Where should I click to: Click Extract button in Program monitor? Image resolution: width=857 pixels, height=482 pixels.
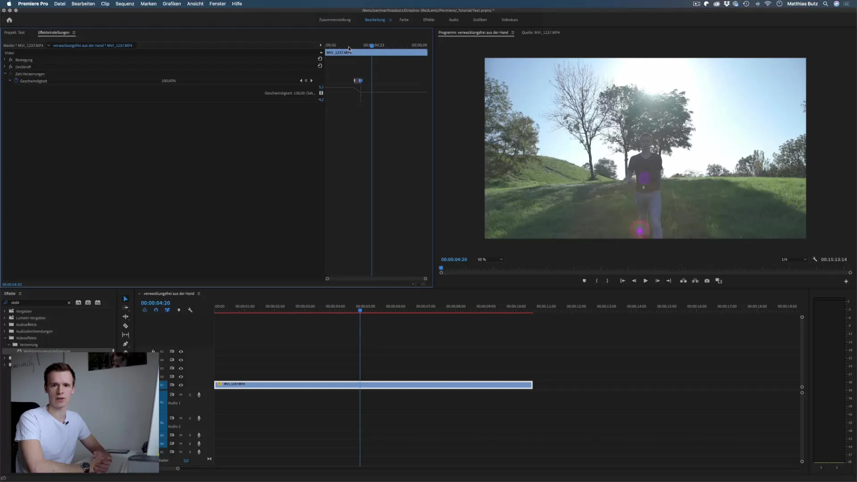click(x=695, y=281)
